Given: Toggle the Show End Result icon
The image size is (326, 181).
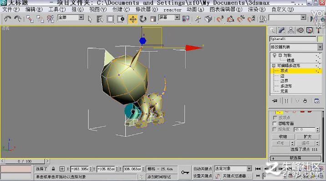Looking at the screenshot, I should point(286,101).
